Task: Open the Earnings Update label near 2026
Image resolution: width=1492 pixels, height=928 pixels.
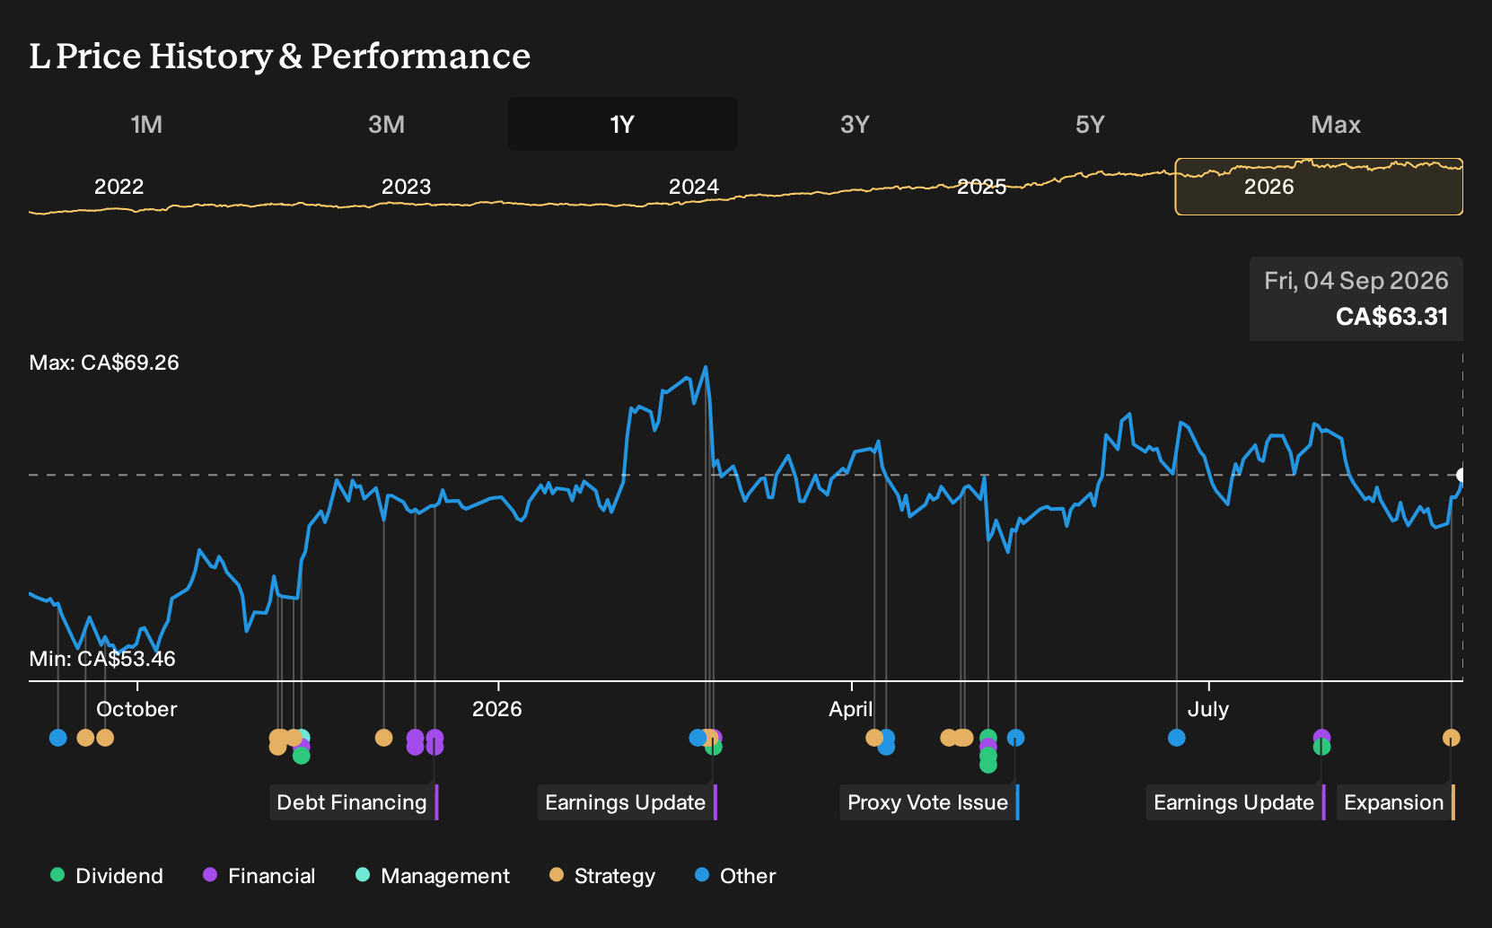Action: tap(627, 802)
